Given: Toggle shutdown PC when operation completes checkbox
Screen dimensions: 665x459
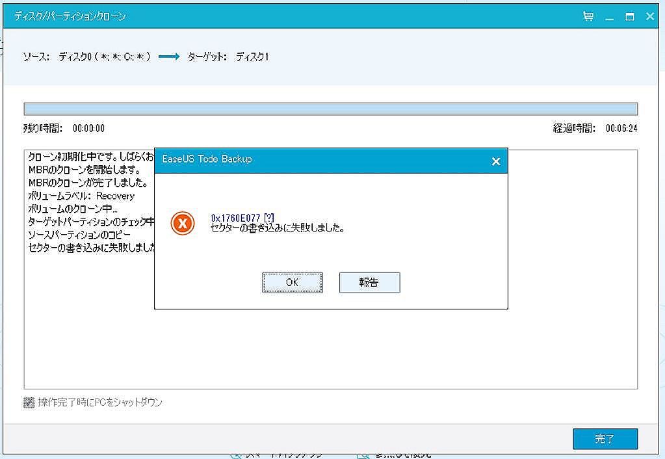Looking at the screenshot, I should [29, 402].
